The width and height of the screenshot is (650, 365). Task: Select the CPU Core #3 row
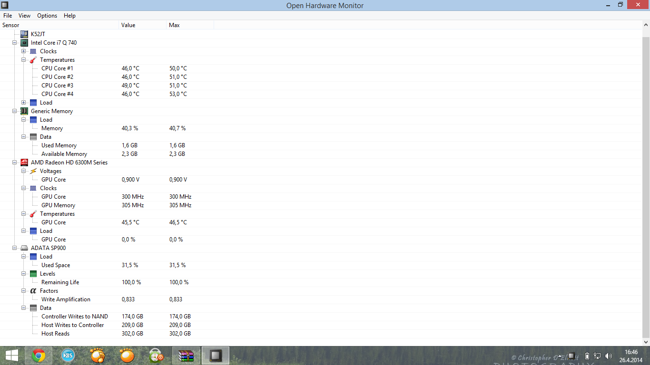click(321, 86)
